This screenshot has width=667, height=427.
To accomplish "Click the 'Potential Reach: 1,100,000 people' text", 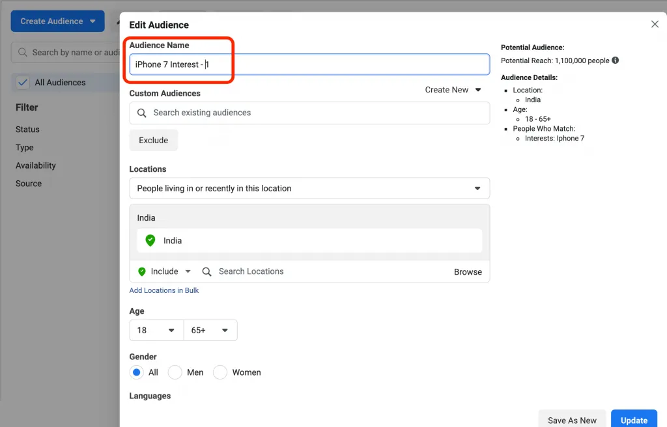I will click(555, 61).
